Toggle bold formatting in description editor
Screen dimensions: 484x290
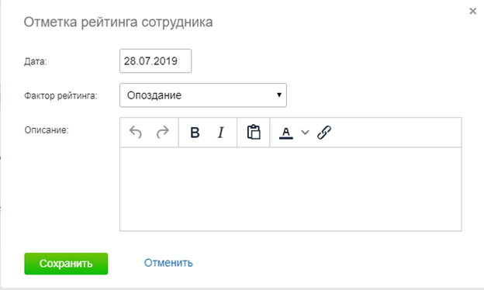click(195, 133)
